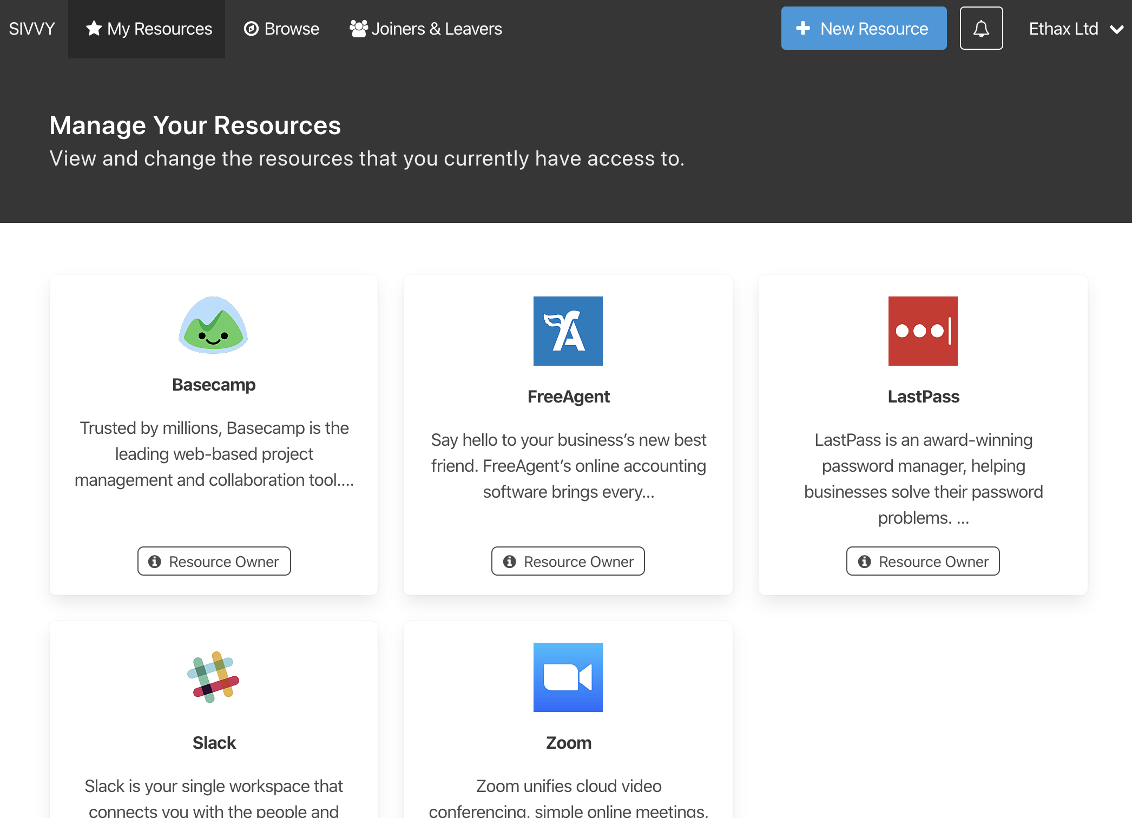
Task: Click the people icon beside Joiners & Leavers
Action: [358, 29]
